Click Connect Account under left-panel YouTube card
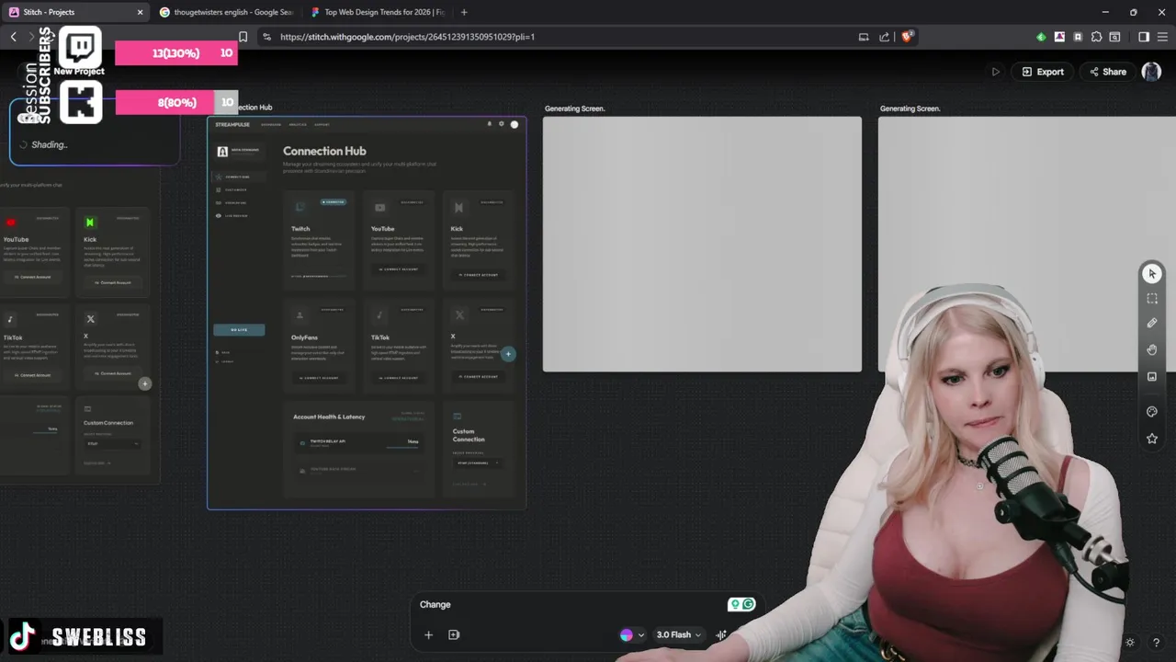The width and height of the screenshot is (1176, 662). pos(33,277)
